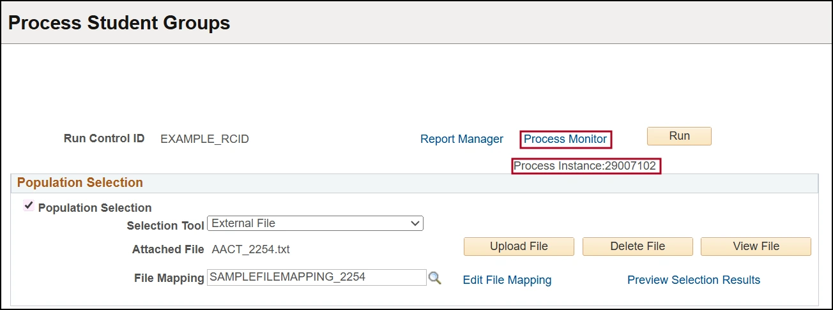Open the Selection Tool dropdown
Screen dimensions: 833x310
pyautogui.click(x=316, y=223)
